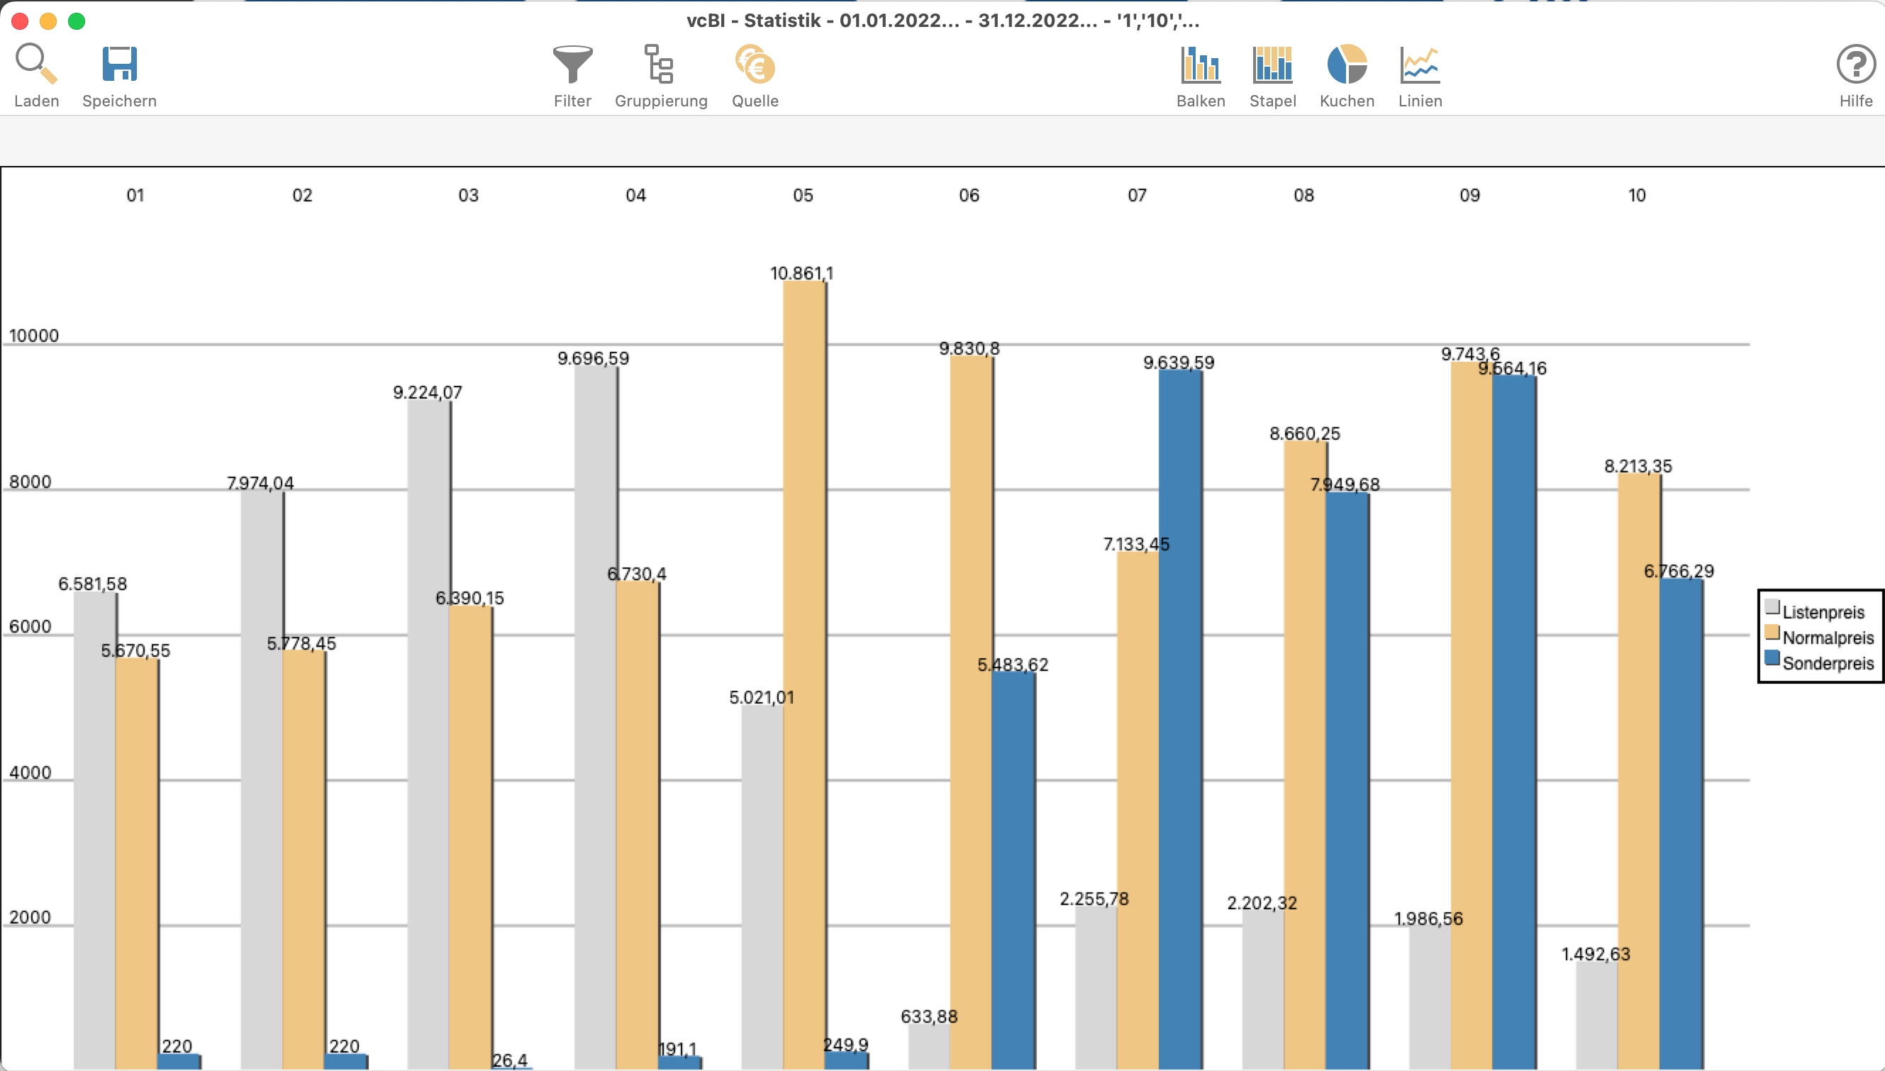The width and height of the screenshot is (1885, 1071).
Task: Save statistics with Speichern icon
Action: coord(119,65)
